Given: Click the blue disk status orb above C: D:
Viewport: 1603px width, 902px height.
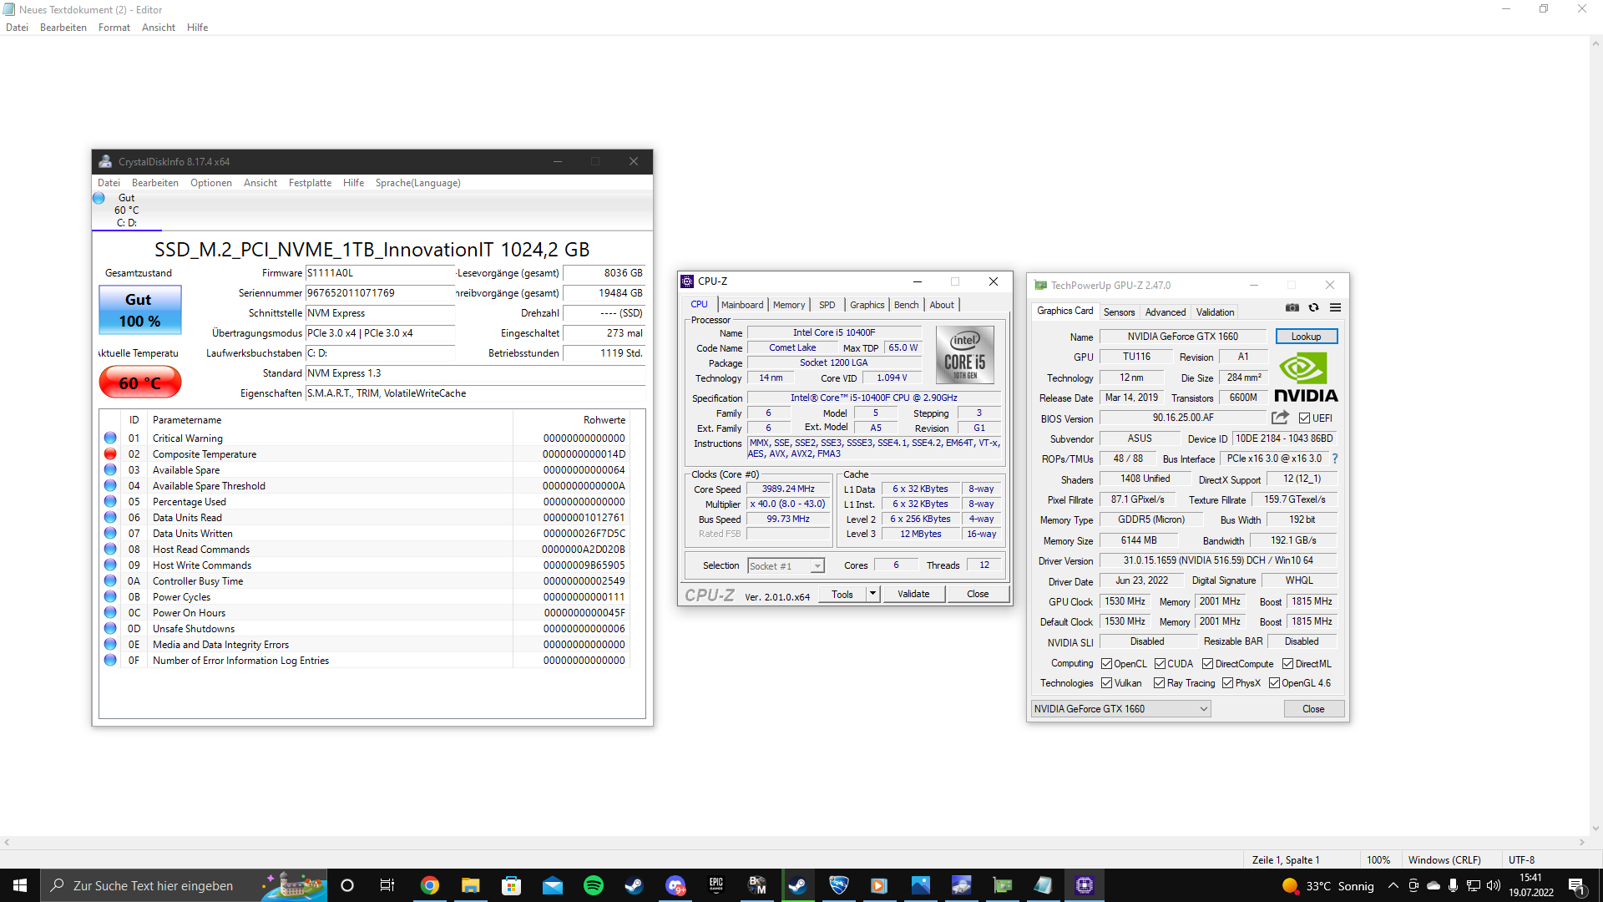Looking at the screenshot, I should pyautogui.click(x=99, y=199).
